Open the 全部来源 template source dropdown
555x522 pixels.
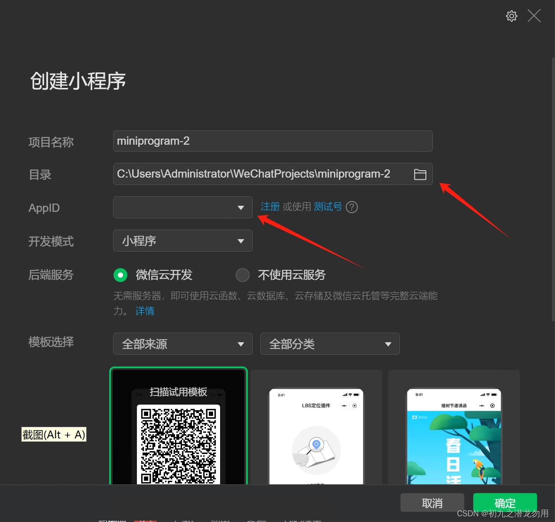183,344
